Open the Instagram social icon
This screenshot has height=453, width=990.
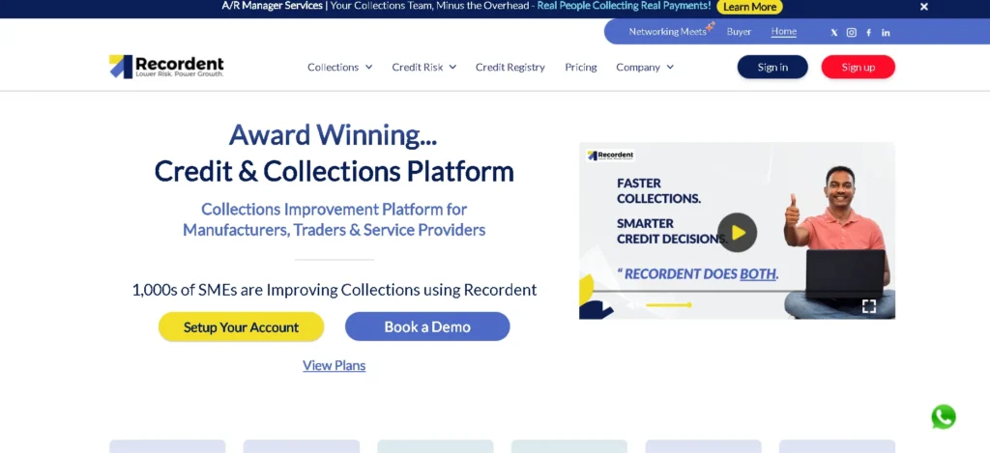[851, 33]
